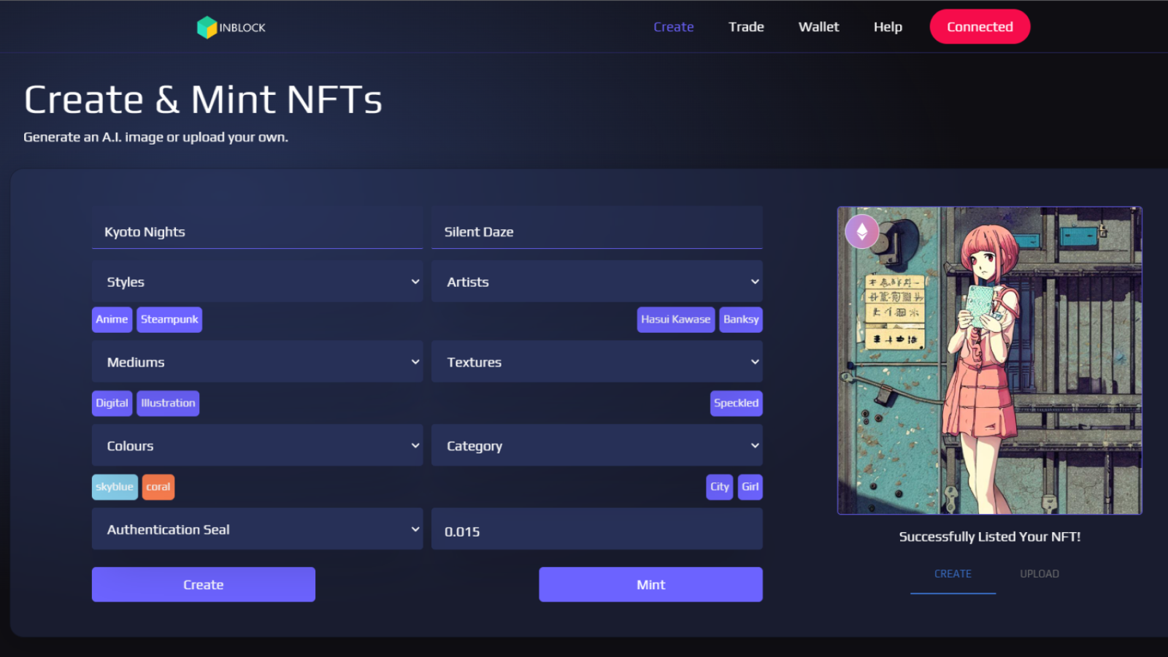Click the coral colour swatch tag
This screenshot has width=1168, height=657.
point(158,487)
